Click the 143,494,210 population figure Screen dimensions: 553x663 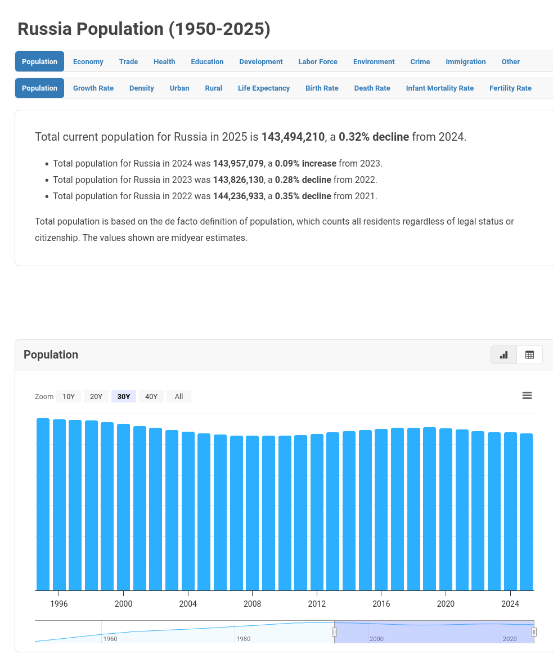293,137
